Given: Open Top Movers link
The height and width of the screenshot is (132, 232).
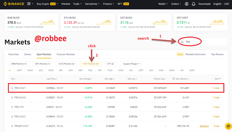Looking at the screenshot, I should (x=217, y=54).
